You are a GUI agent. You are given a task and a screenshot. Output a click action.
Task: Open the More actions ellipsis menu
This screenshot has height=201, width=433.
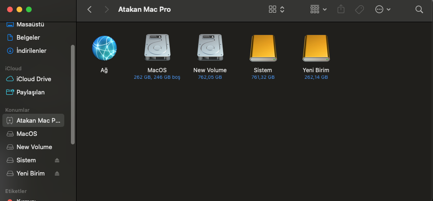(382, 9)
